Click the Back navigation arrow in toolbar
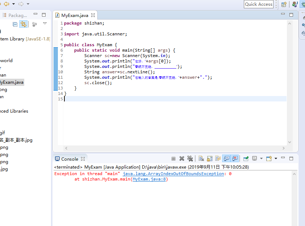The height and width of the screenshot is (226, 305). click(x=7, y=4)
